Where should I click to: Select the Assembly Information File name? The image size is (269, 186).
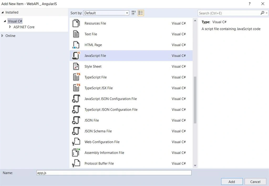[x=104, y=153]
